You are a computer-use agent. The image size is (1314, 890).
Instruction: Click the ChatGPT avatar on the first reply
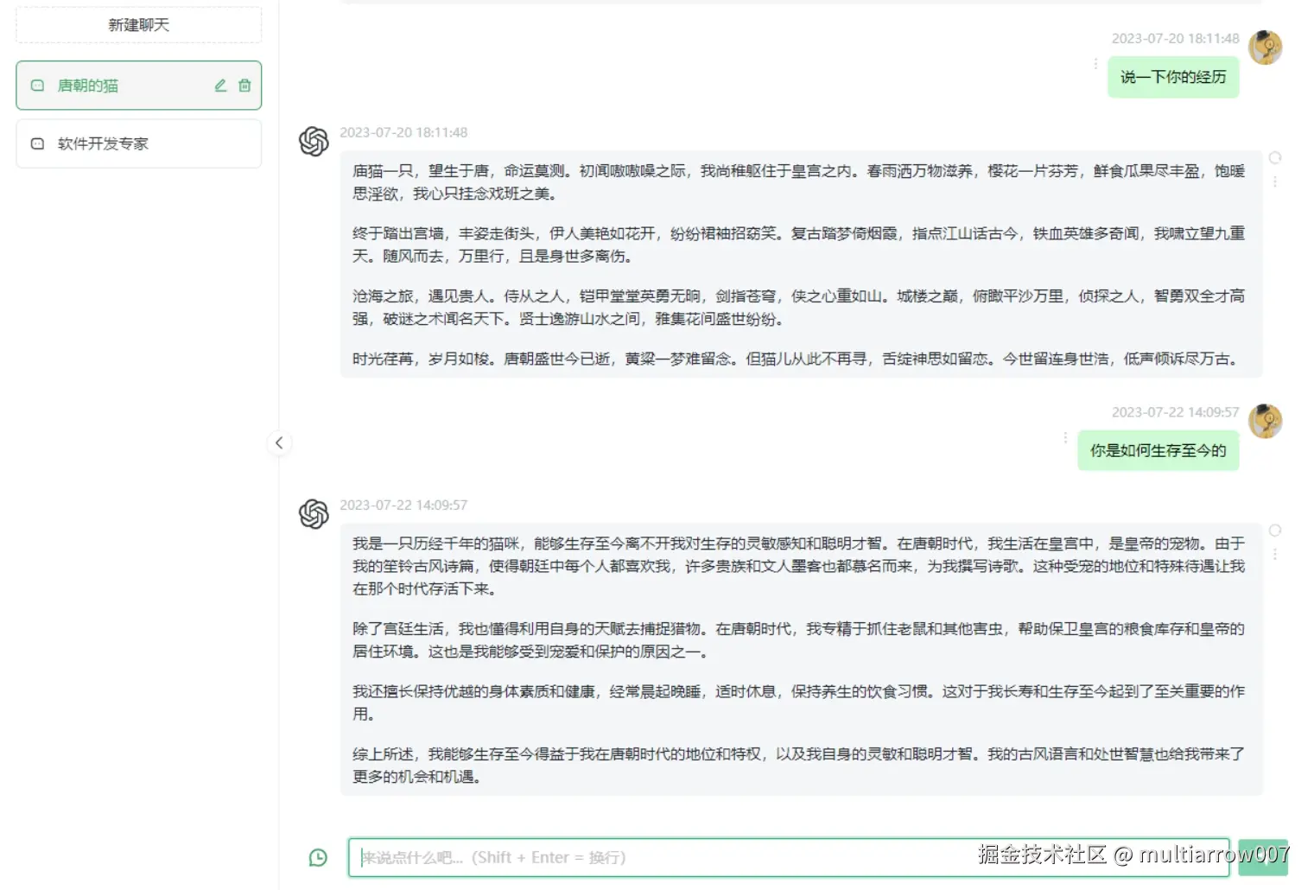click(314, 141)
